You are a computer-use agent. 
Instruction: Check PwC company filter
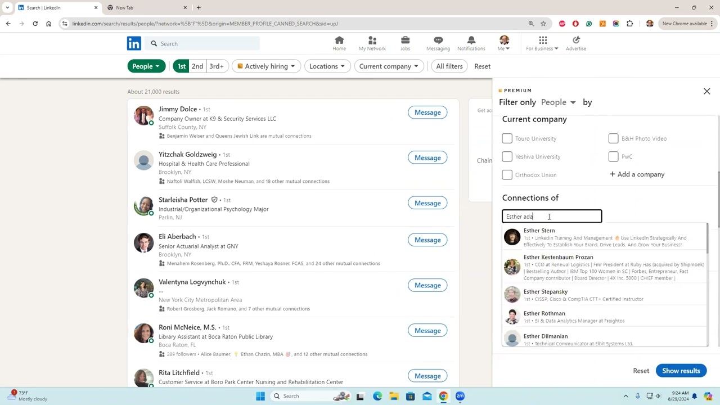pyautogui.click(x=613, y=156)
